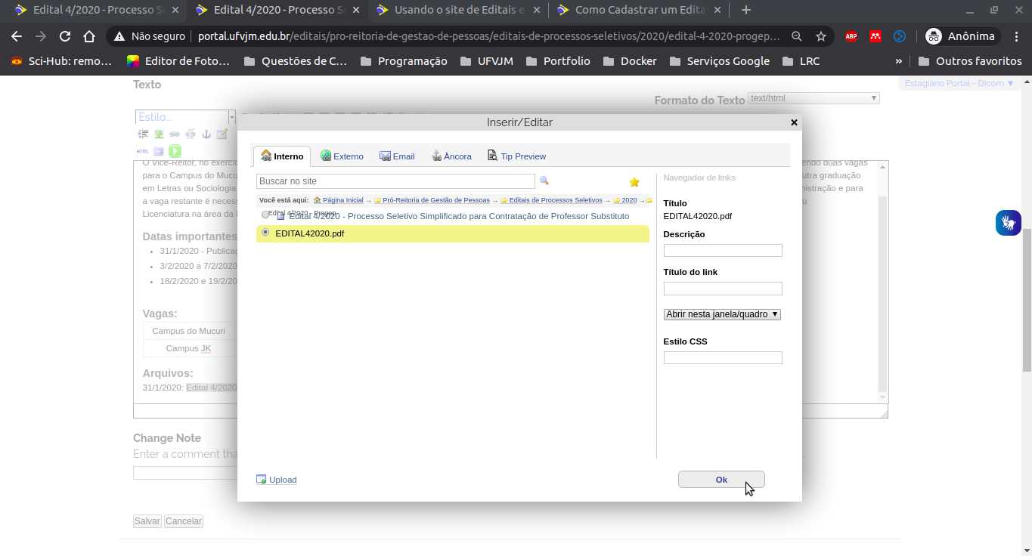1032x556 pixels.
Task: Click the Adblock Plus extension icon
Action: (x=851, y=36)
